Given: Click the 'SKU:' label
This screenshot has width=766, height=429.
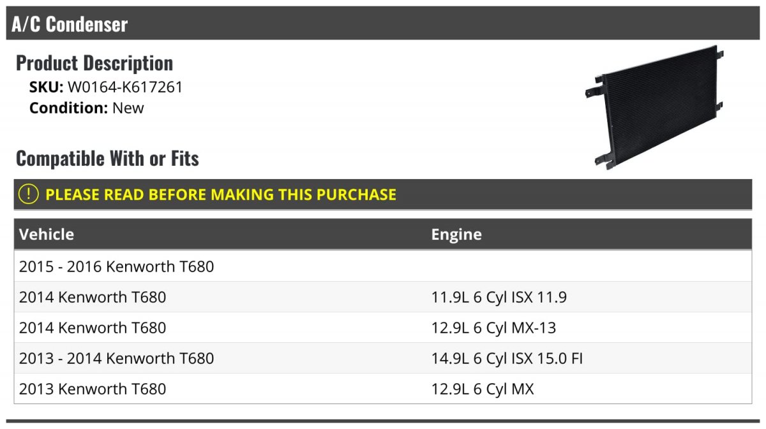Looking at the screenshot, I should (46, 87).
